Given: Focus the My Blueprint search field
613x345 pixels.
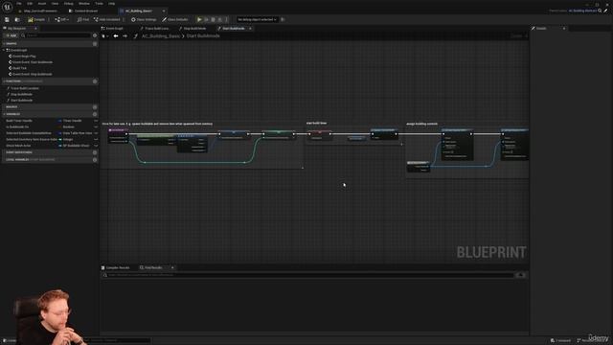Looking at the screenshot, I should pyautogui.click(x=56, y=35).
